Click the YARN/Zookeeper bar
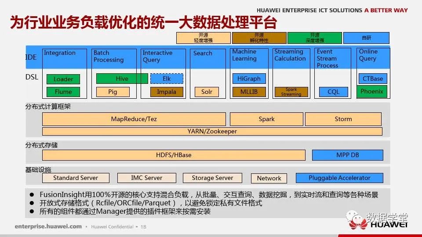 click(212, 131)
